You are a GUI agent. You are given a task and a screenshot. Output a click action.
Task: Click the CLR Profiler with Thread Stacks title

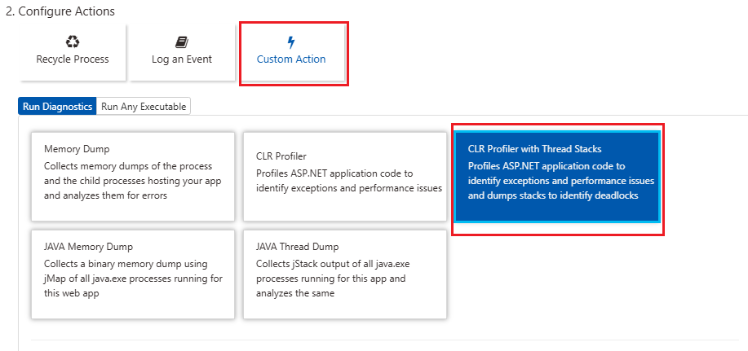pyautogui.click(x=535, y=149)
